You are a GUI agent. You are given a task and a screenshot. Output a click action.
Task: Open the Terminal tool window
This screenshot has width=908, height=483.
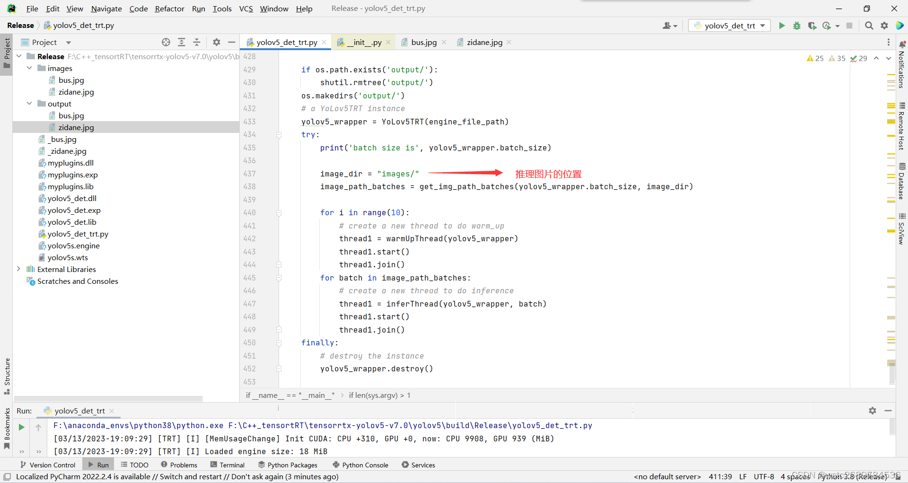[x=227, y=465]
